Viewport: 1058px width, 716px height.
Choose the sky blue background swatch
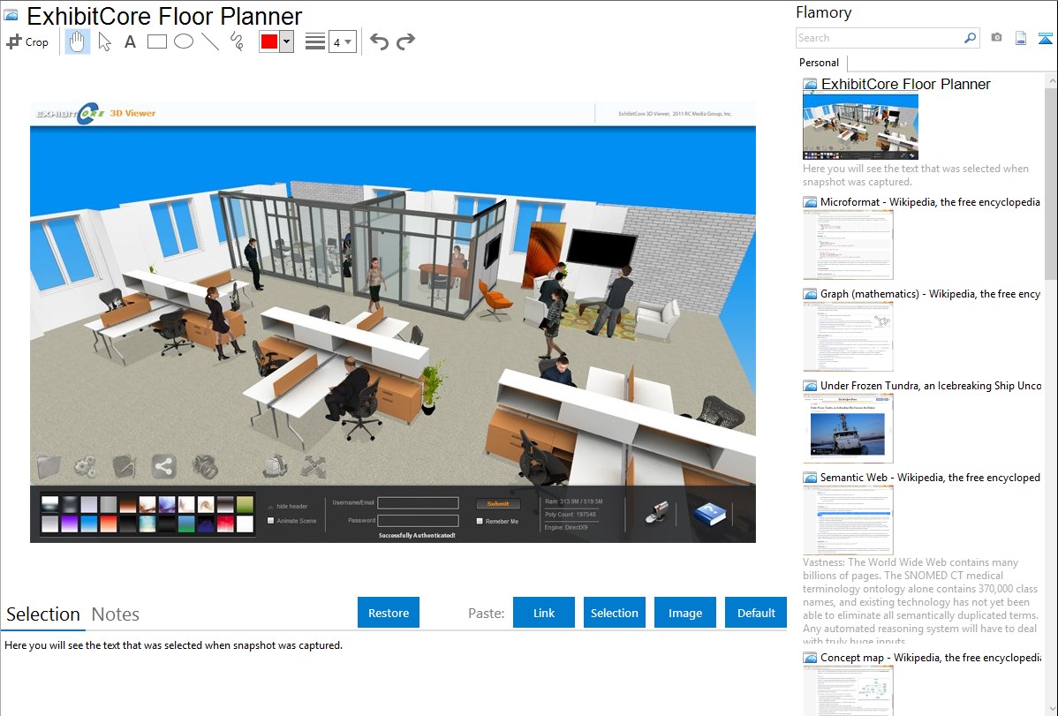89,524
